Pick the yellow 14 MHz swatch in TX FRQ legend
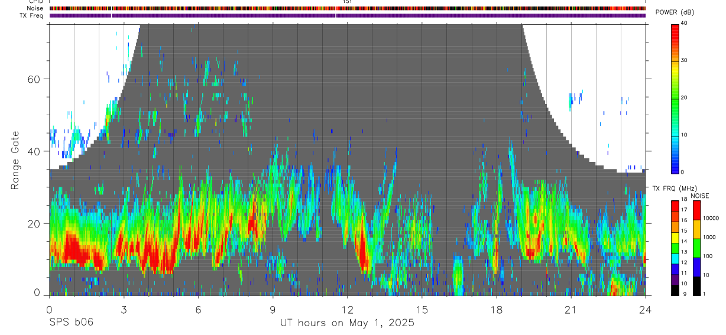This screenshot has height=335, width=726. point(675,237)
